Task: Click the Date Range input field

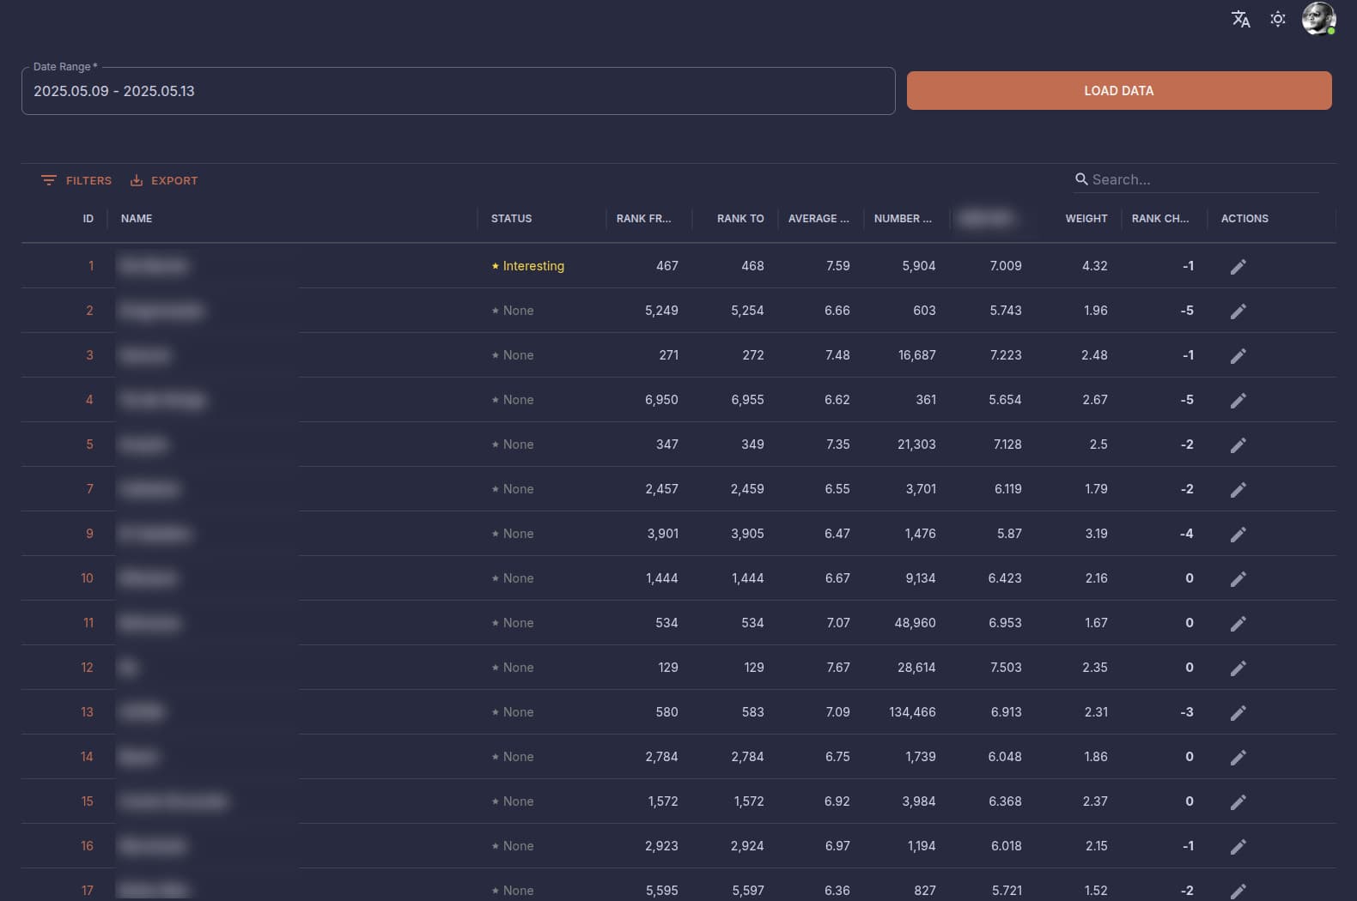Action: pyautogui.click(x=458, y=91)
